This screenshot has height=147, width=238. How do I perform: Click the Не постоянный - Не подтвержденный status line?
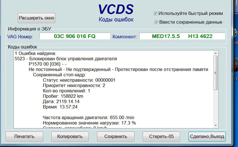click(x=118, y=69)
